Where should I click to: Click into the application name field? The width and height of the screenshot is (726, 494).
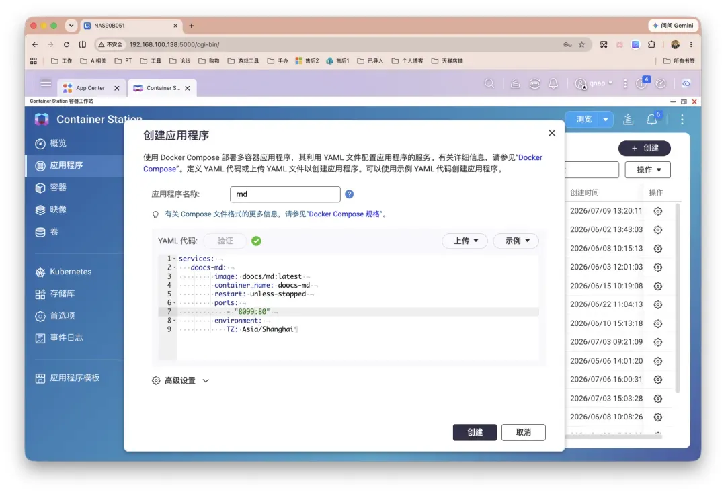(285, 194)
